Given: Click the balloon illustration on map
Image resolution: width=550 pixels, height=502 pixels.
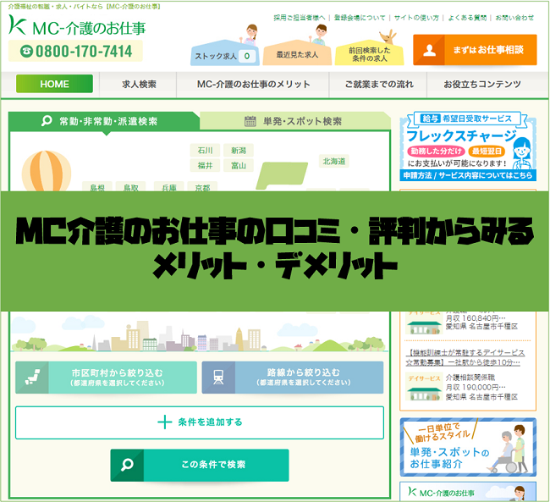Looking at the screenshot, I should pyautogui.click(x=47, y=171).
